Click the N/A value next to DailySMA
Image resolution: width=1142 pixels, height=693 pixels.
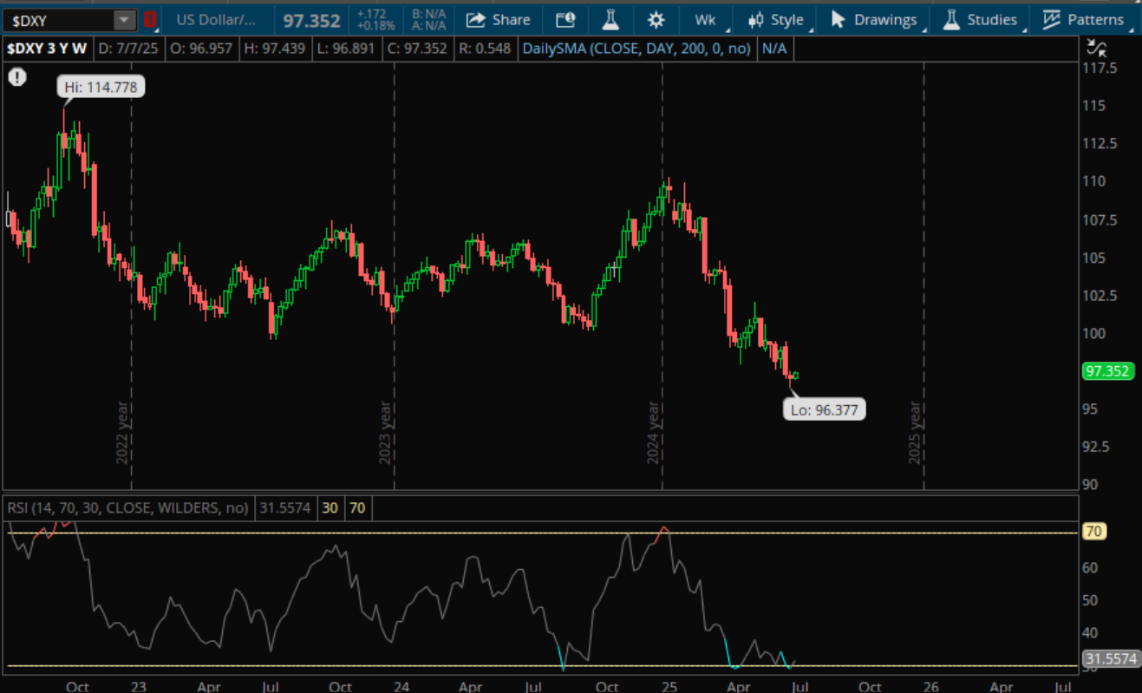point(774,49)
